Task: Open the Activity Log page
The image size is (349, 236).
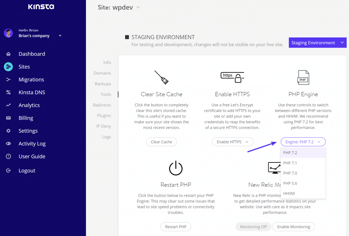Action: point(32,144)
